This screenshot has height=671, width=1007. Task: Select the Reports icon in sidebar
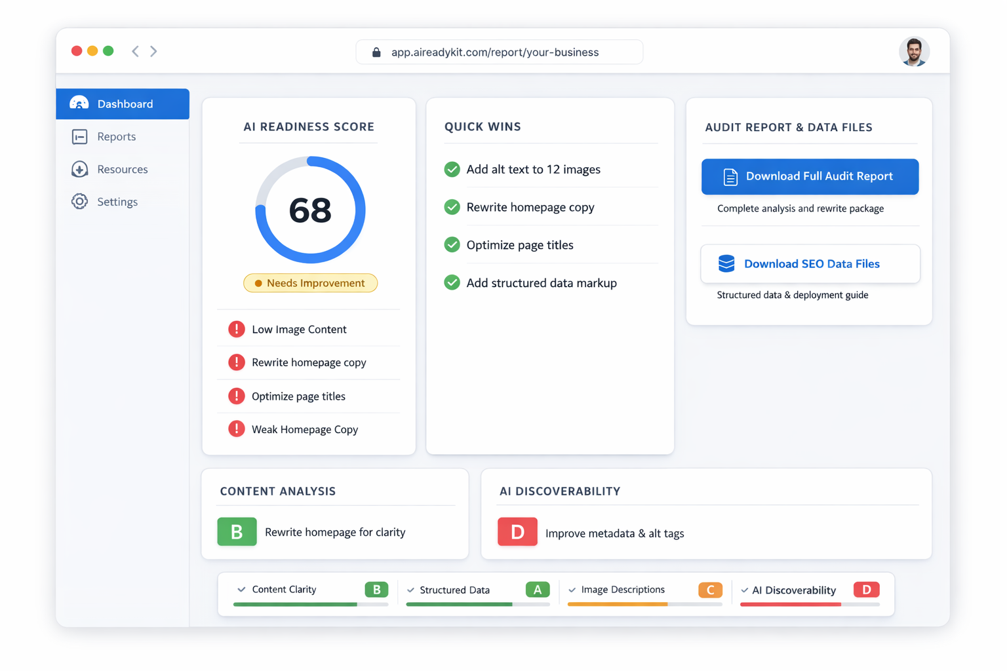tap(79, 136)
